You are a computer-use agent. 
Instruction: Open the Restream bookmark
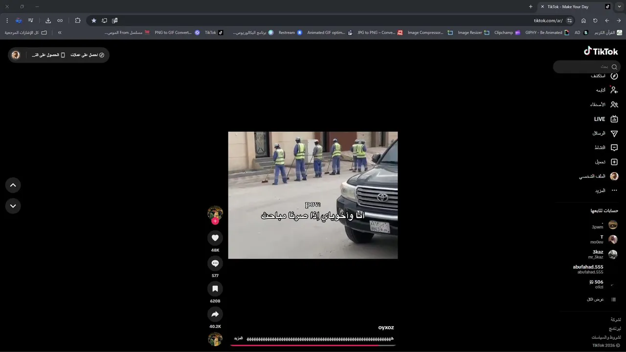[291, 33]
